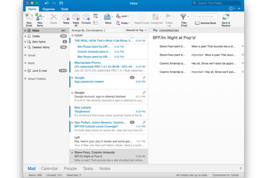Collapse the navigation bar chevron
Image resolution: width=267 pixels, height=178 pixels.
click(241, 168)
